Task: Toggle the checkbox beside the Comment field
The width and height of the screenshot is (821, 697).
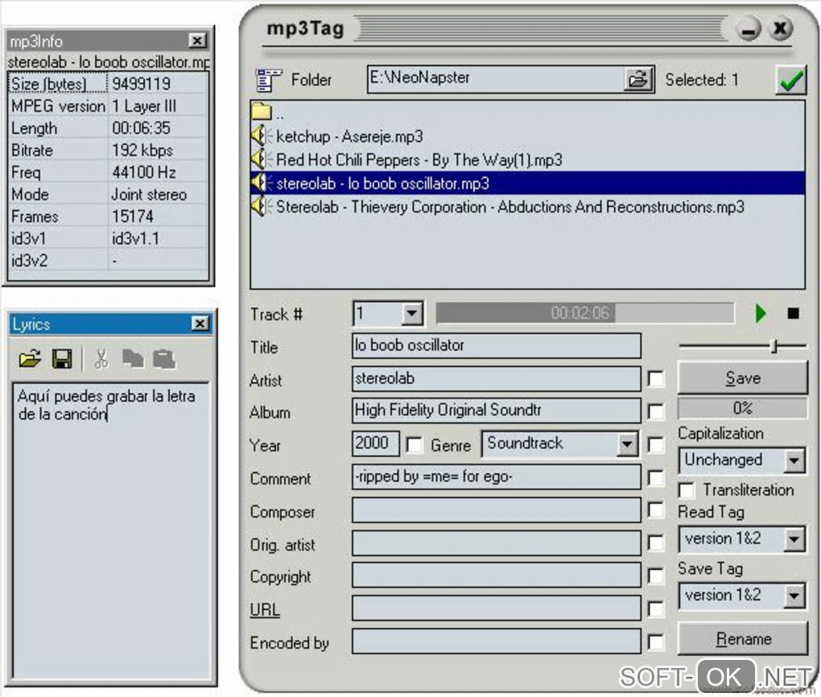Action: coord(655,477)
